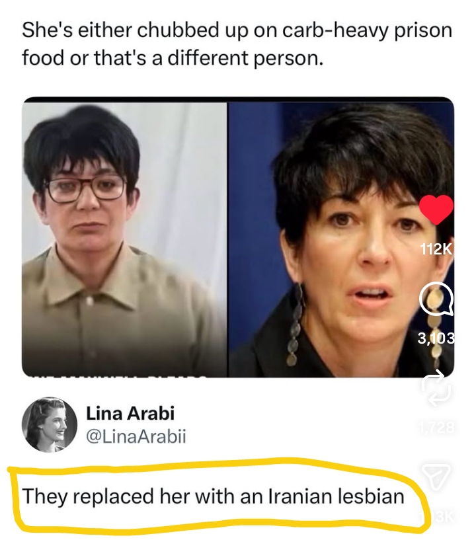Open the 3,103 comments count

[x=436, y=338]
